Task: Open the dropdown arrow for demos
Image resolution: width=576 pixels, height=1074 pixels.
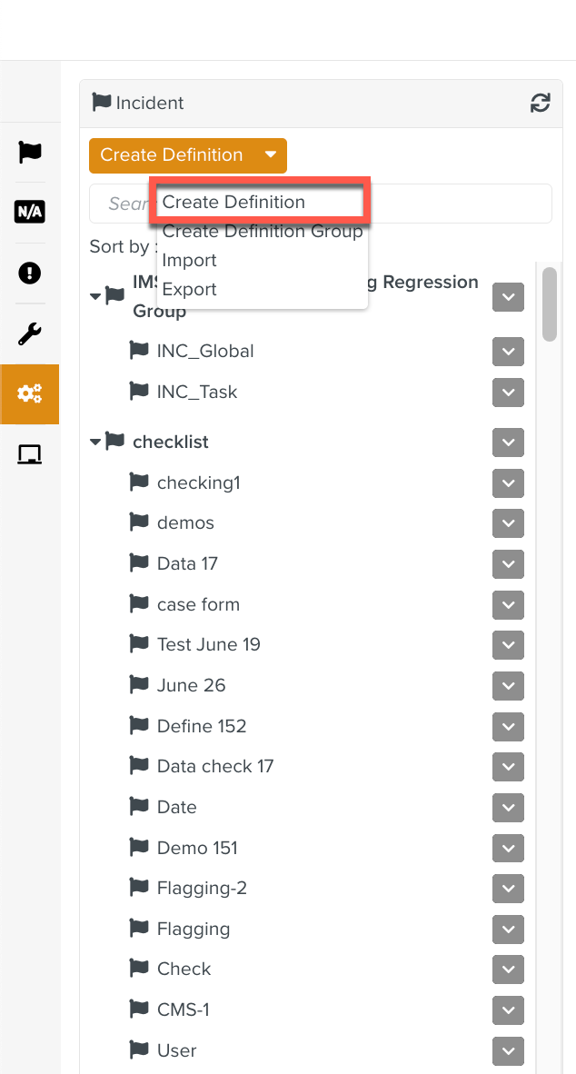Action: point(509,523)
